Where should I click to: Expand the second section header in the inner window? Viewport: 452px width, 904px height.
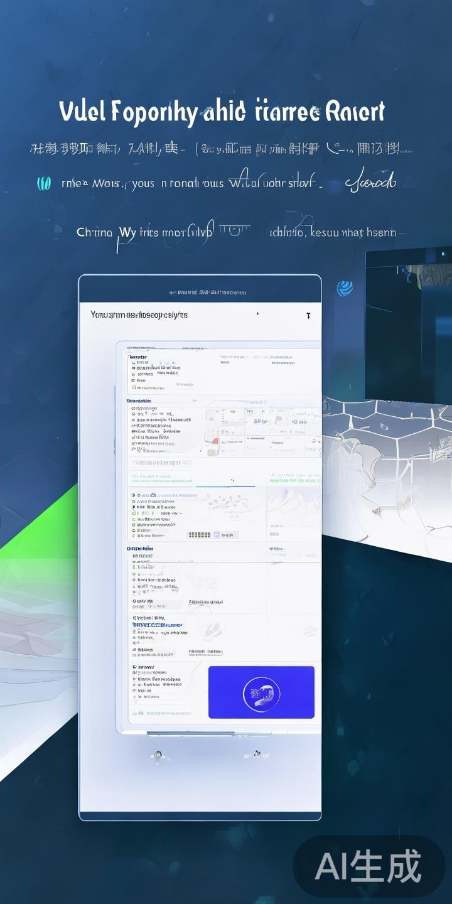(139, 401)
